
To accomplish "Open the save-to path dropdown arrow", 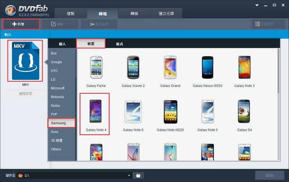I will [129, 175].
